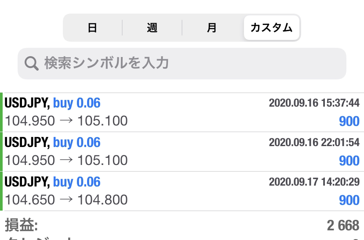Open the USDJPY trade closed at 22:01:54
The width and height of the screenshot is (364, 240).
coord(182,152)
